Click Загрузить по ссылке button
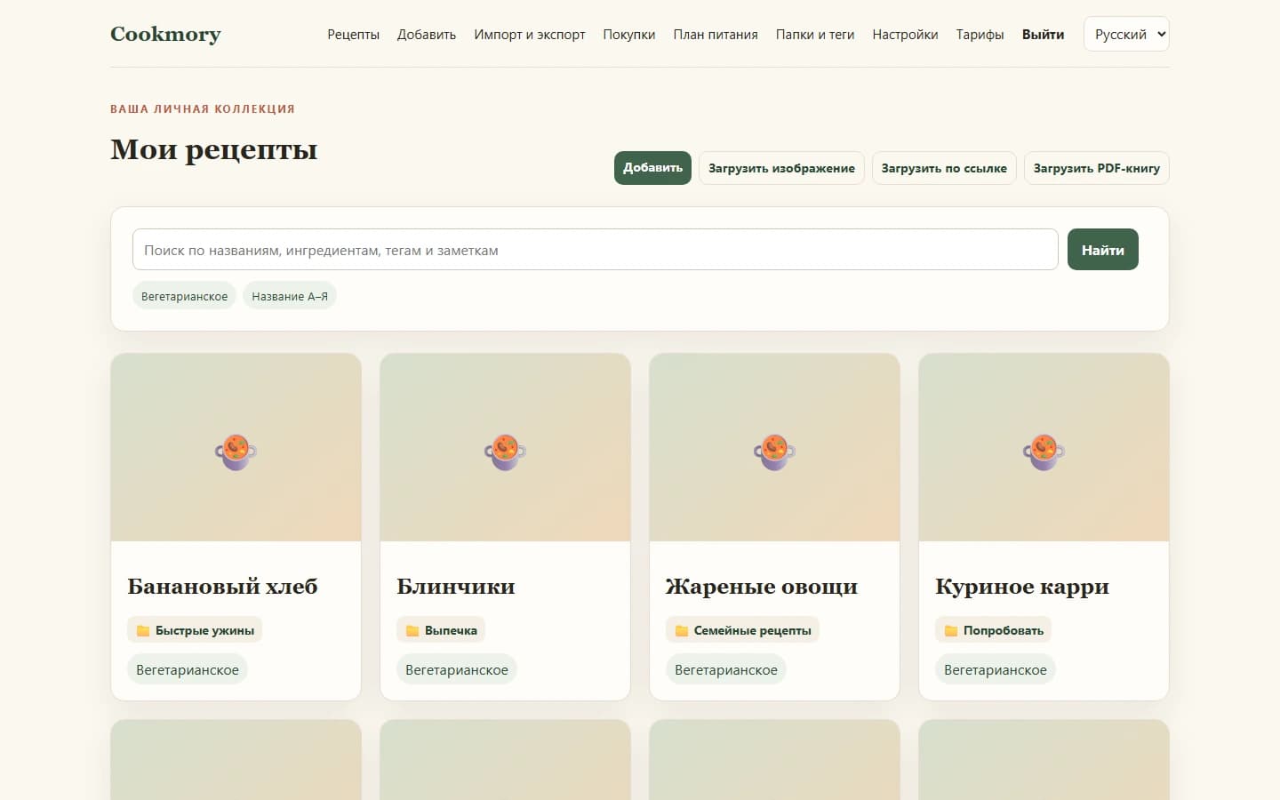 click(x=944, y=168)
